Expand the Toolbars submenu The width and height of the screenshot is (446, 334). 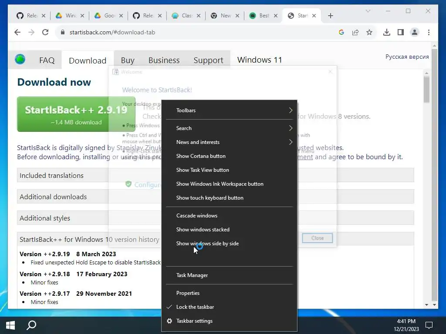pyautogui.click(x=229, y=110)
